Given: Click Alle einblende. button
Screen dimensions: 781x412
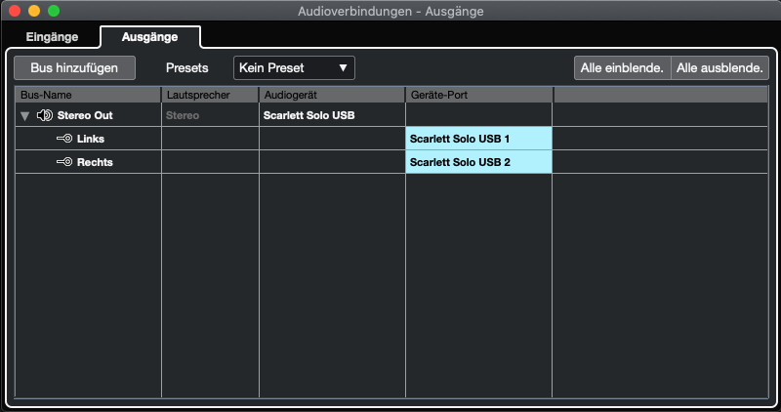Looking at the screenshot, I should click(622, 67).
